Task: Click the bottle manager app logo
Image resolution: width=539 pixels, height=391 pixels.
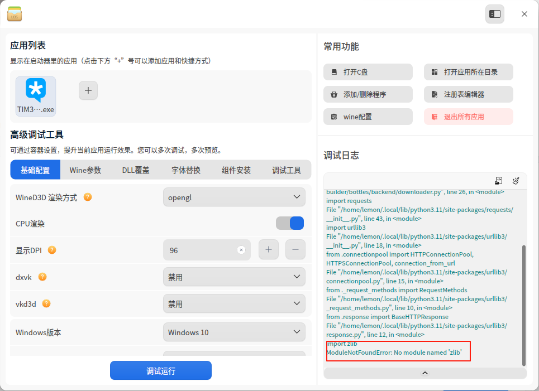Action: (15, 14)
